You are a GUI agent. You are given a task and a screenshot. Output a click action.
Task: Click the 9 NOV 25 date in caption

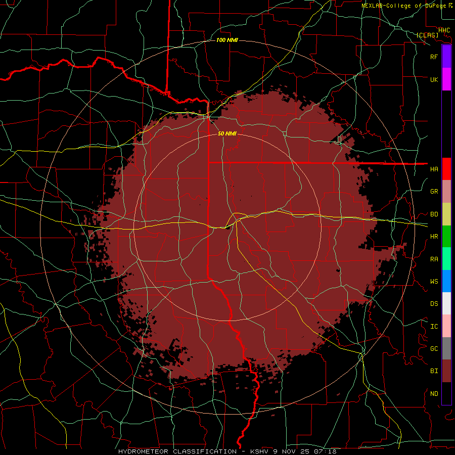pyautogui.click(x=291, y=451)
